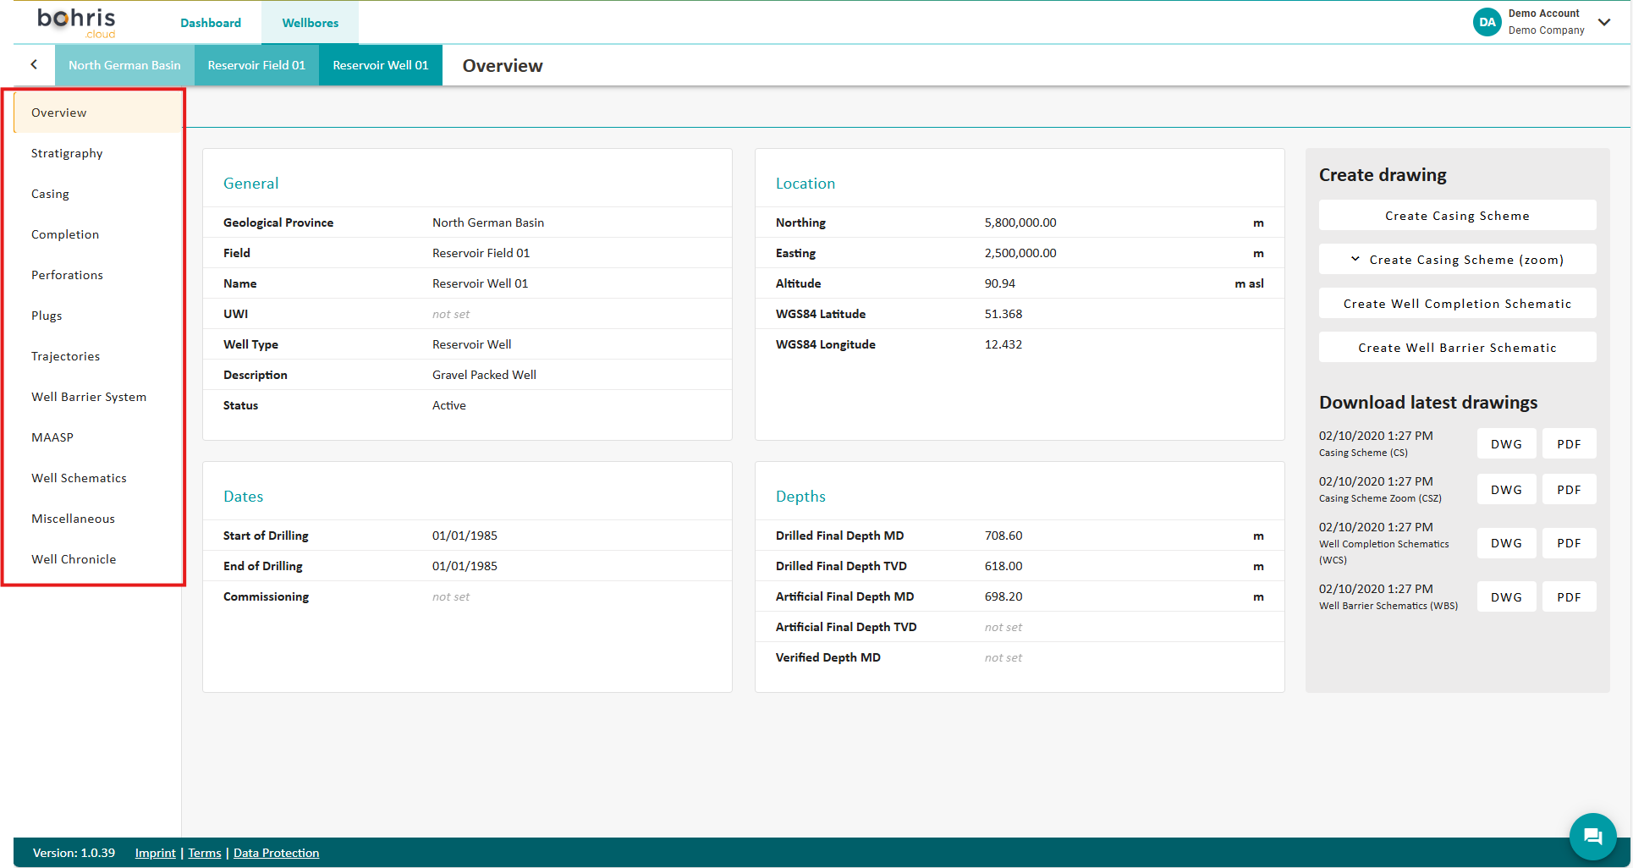Expand the Demo Account dropdown arrow
Screen dimensions: 1633x868
click(x=1604, y=22)
